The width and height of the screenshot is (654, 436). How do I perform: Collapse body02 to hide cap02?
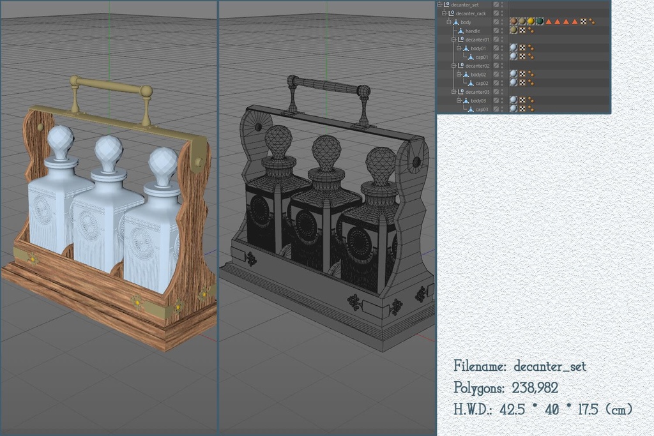(x=459, y=74)
